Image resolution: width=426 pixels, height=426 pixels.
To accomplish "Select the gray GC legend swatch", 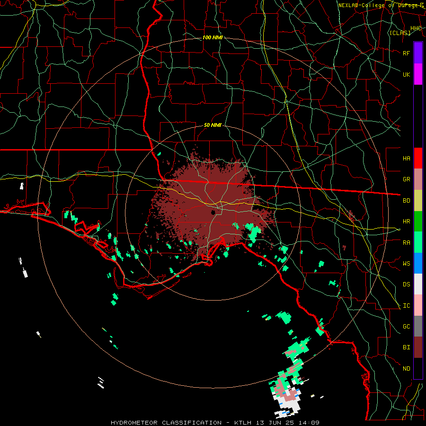I will [418, 326].
